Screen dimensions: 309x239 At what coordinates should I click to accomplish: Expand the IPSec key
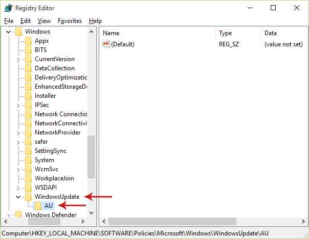[x=18, y=105]
